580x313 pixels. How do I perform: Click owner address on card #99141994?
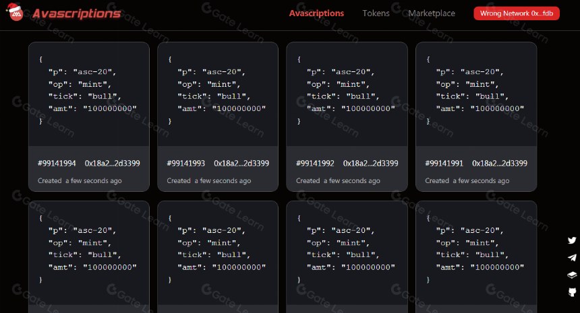112,163
